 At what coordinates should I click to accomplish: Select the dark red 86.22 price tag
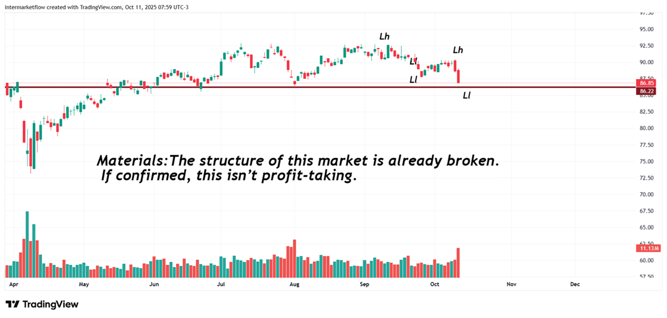click(645, 91)
